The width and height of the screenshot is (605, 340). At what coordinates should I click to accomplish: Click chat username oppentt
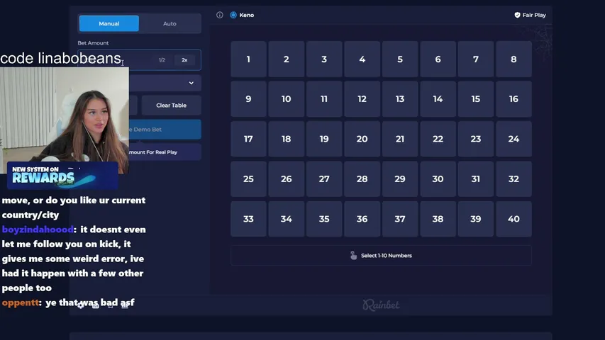[x=21, y=302]
